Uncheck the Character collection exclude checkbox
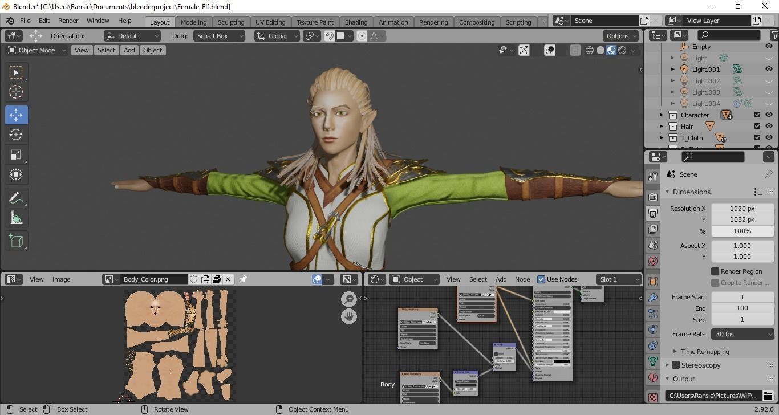Screen dimensions: 779x415 pyautogui.click(x=757, y=115)
